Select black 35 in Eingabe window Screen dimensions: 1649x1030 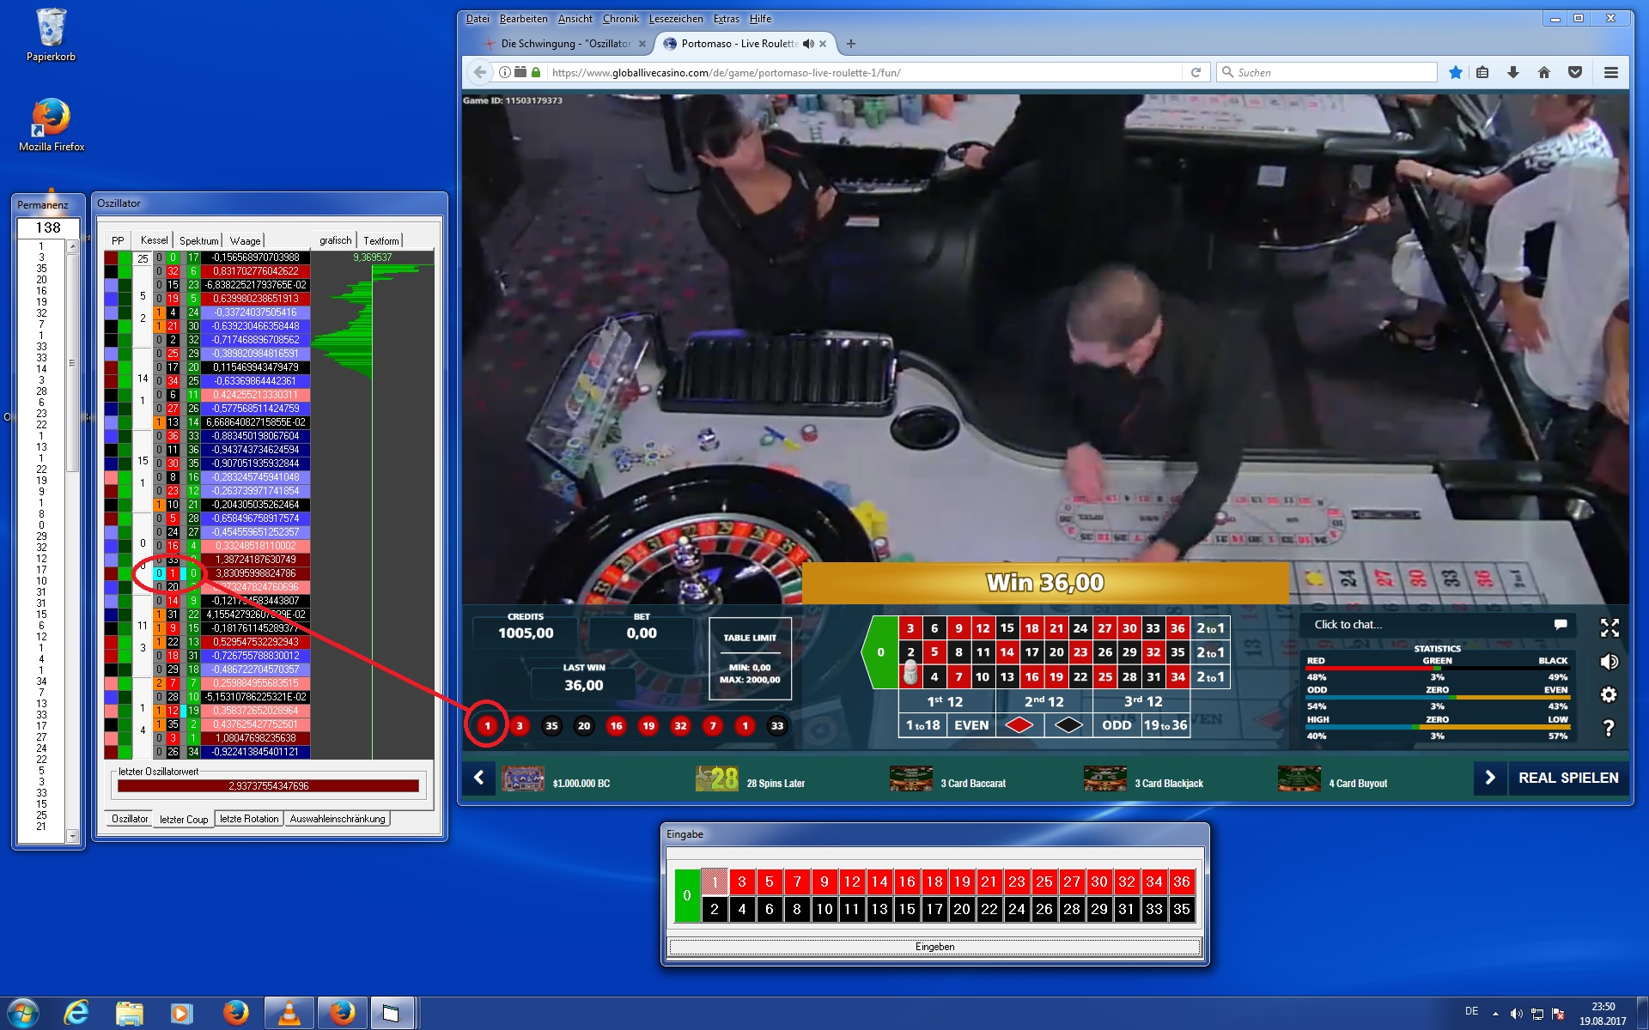(1182, 909)
